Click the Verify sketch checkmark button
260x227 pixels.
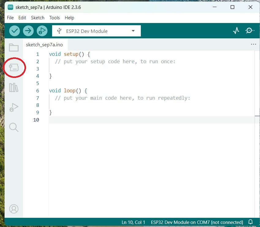(x=14, y=31)
